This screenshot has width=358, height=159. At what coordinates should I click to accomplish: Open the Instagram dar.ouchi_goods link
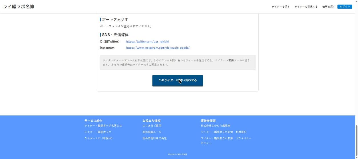tap(158, 48)
